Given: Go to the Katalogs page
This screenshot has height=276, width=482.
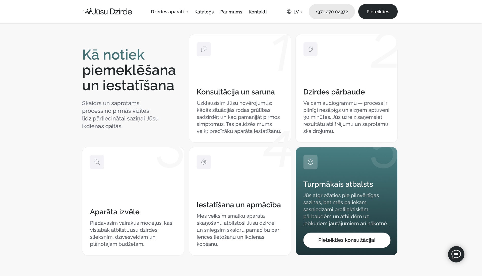Looking at the screenshot, I should tap(204, 12).
